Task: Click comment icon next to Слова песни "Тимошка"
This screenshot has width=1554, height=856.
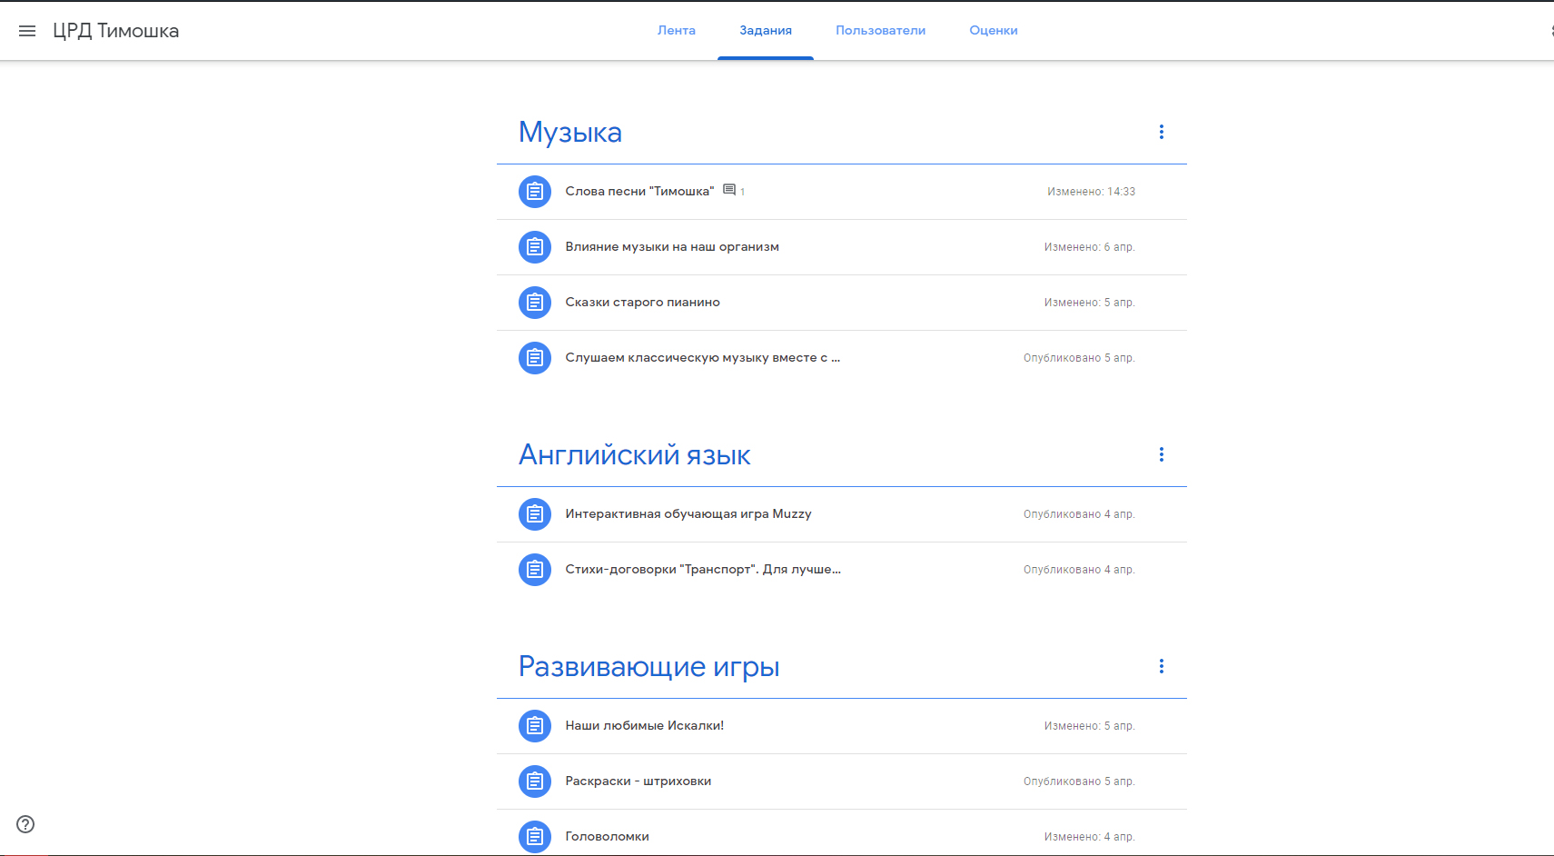Action: [729, 190]
